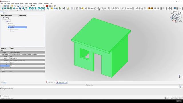Toggle the Picked object list checkbox
Viewport: 183px width, 103px height.
coord(1,96)
